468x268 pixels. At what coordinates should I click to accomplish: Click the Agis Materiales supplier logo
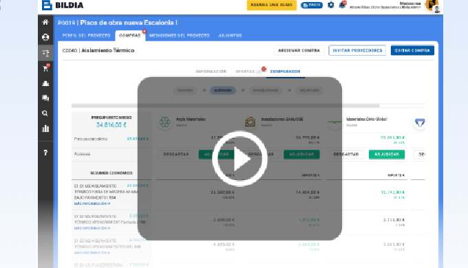click(165, 122)
